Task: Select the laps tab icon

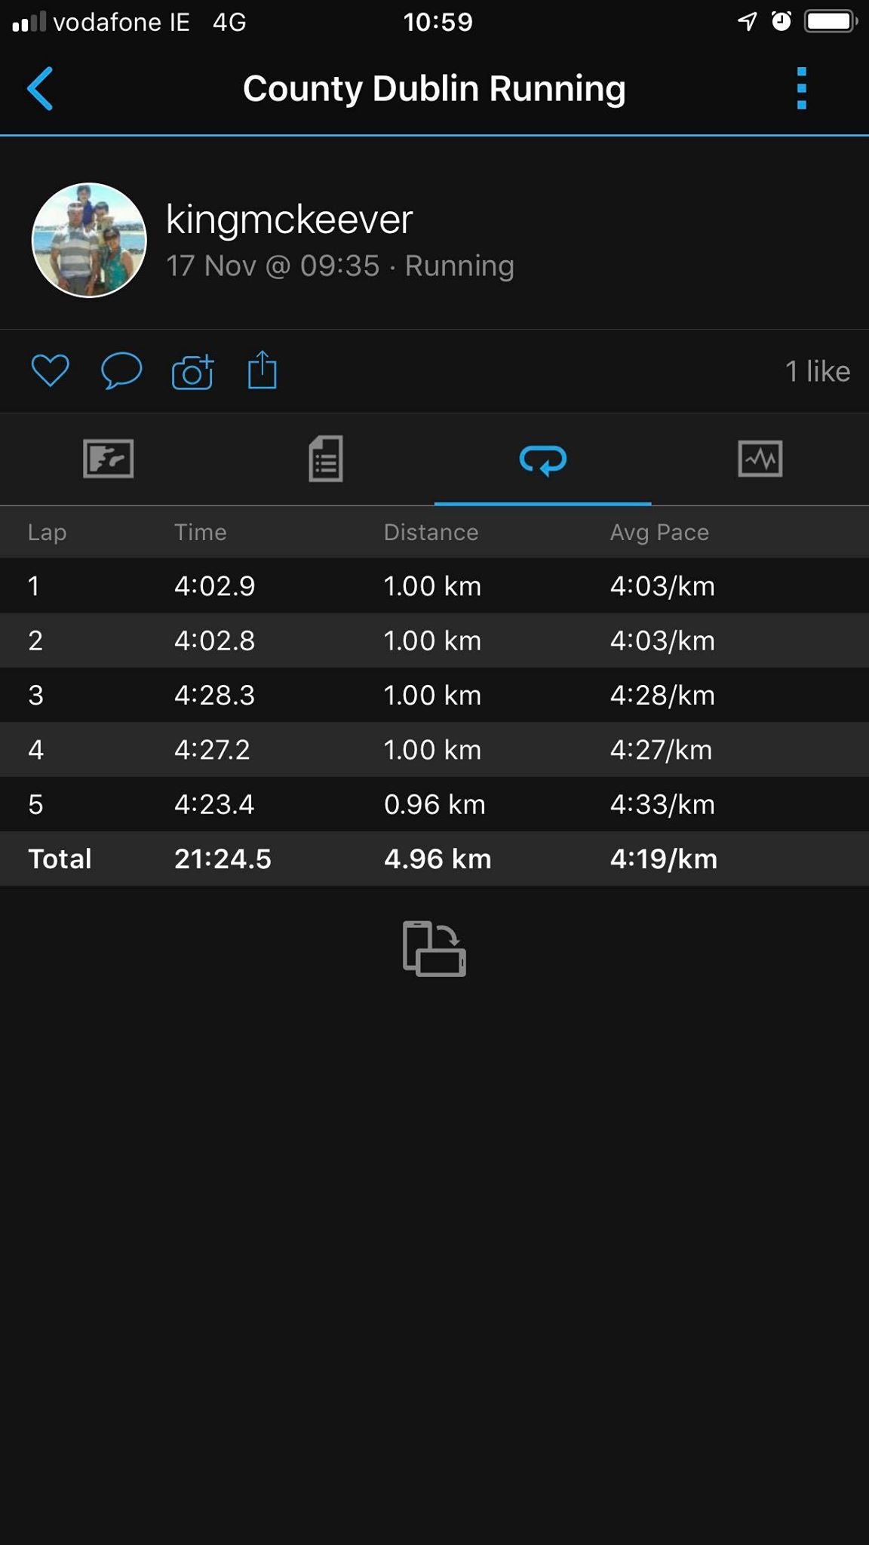Action: (543, 459)
